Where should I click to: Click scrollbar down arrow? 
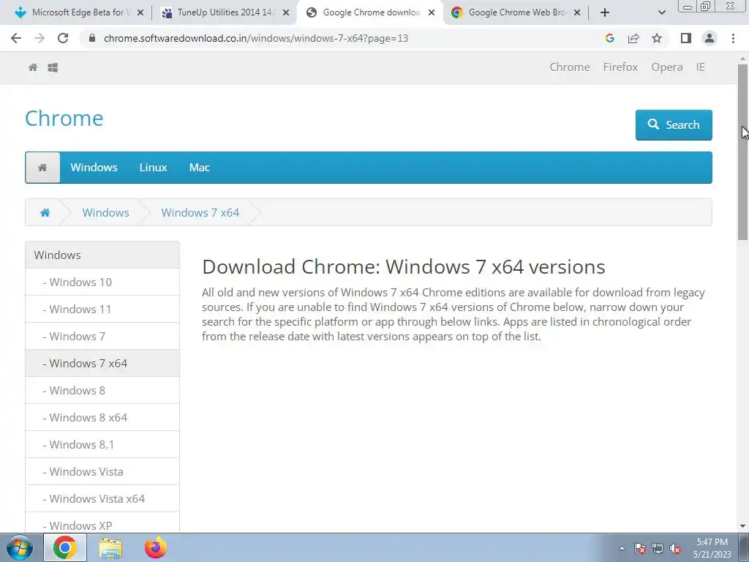(x=743, y=526)
